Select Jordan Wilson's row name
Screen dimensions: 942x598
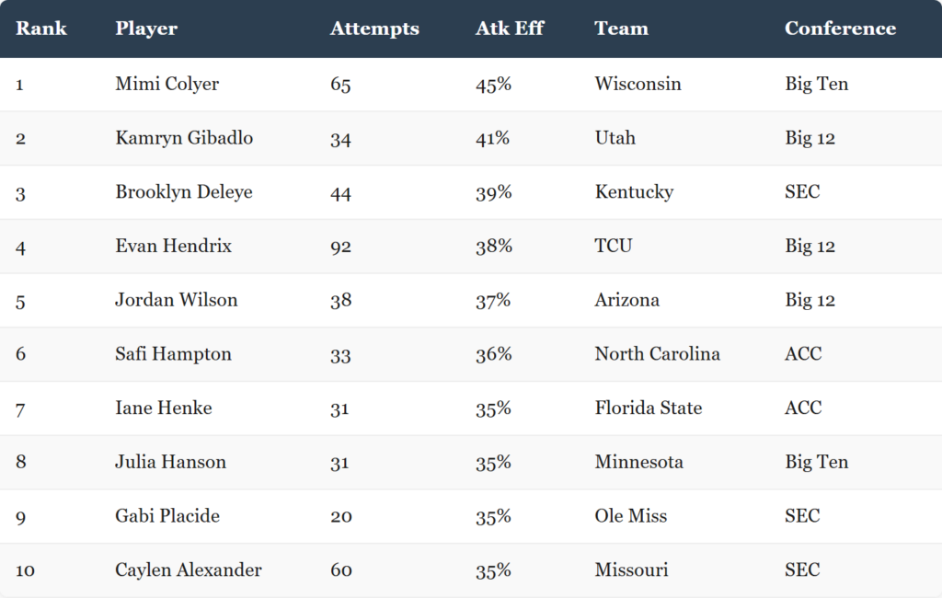pyautogui.click(x=176, y=300)
